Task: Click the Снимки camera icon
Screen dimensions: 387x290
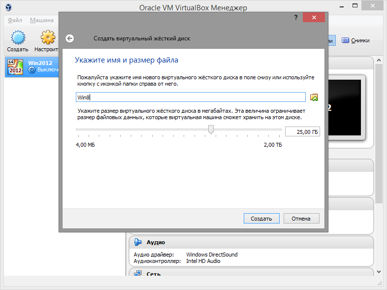Action: tap(345, 40)
